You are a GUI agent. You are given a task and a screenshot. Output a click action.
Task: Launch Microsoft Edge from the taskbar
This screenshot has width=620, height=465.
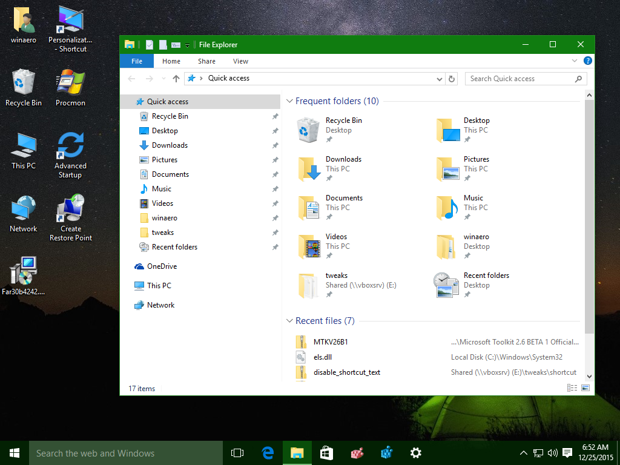pyautogui.click(x=268, y=452)
